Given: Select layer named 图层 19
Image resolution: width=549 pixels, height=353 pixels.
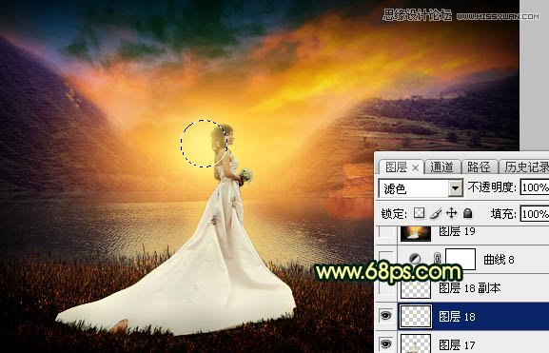Looking at the screenshot, I should click(458, 231).
